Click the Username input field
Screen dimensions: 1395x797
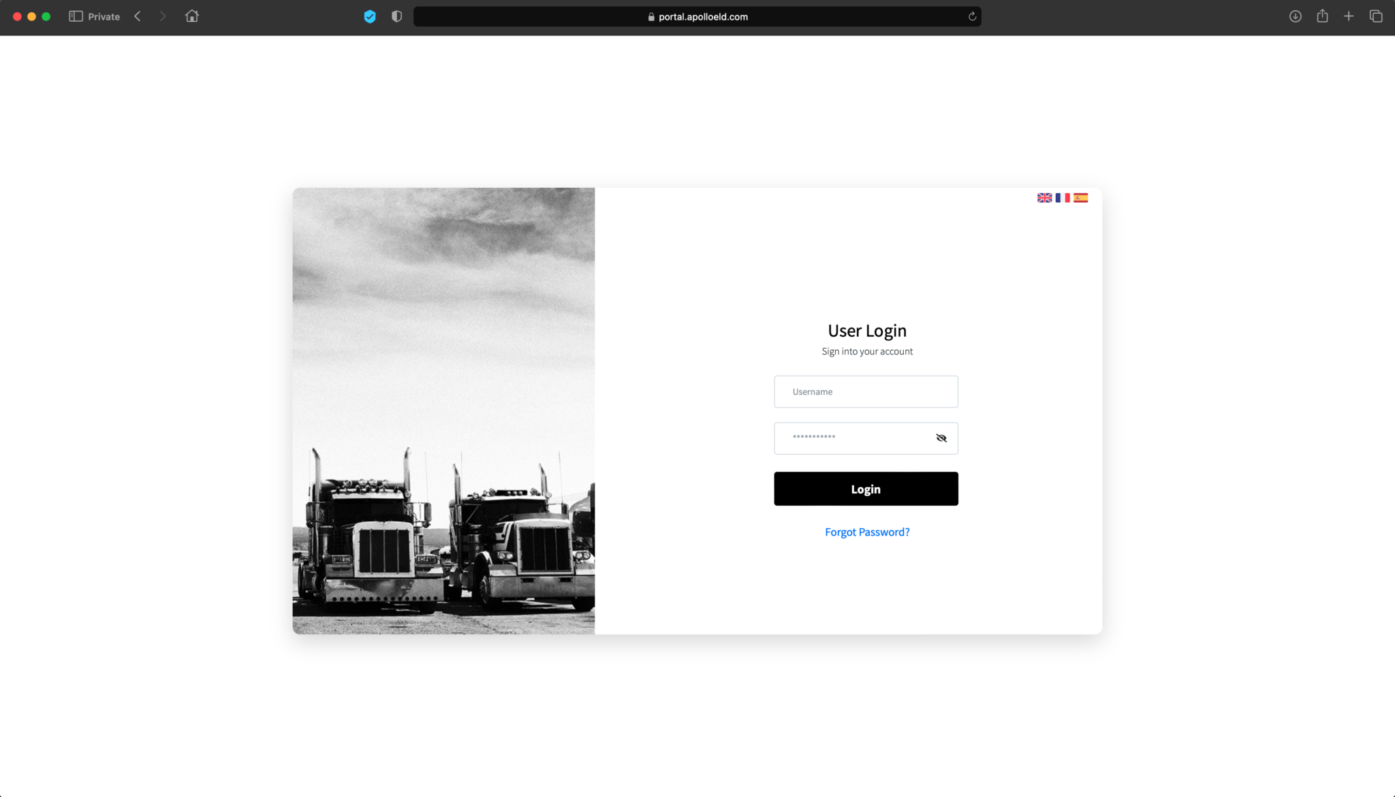tap(866, 391)
